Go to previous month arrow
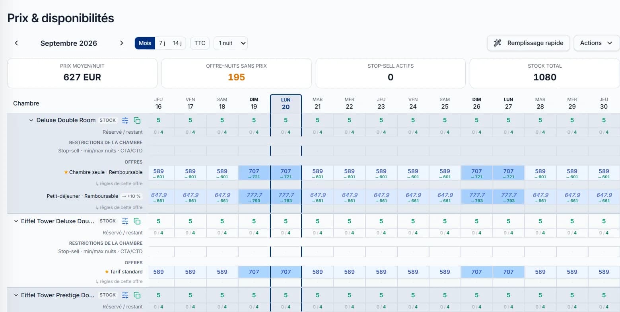This screenshot has height=312, width=620. pos(16,43)
